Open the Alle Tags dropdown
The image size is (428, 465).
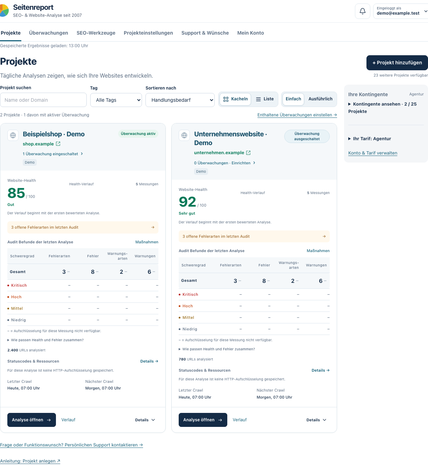point(116,100)
